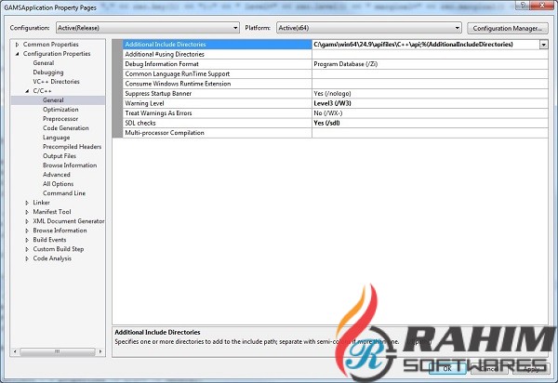Select the Optimization tree item
The height and width of the screenshot is (383, 558).
tap(60, 110)
